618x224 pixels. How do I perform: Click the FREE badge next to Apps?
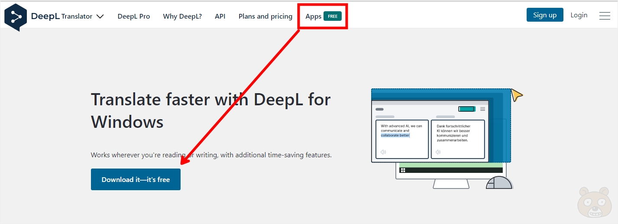coord(333,16)
